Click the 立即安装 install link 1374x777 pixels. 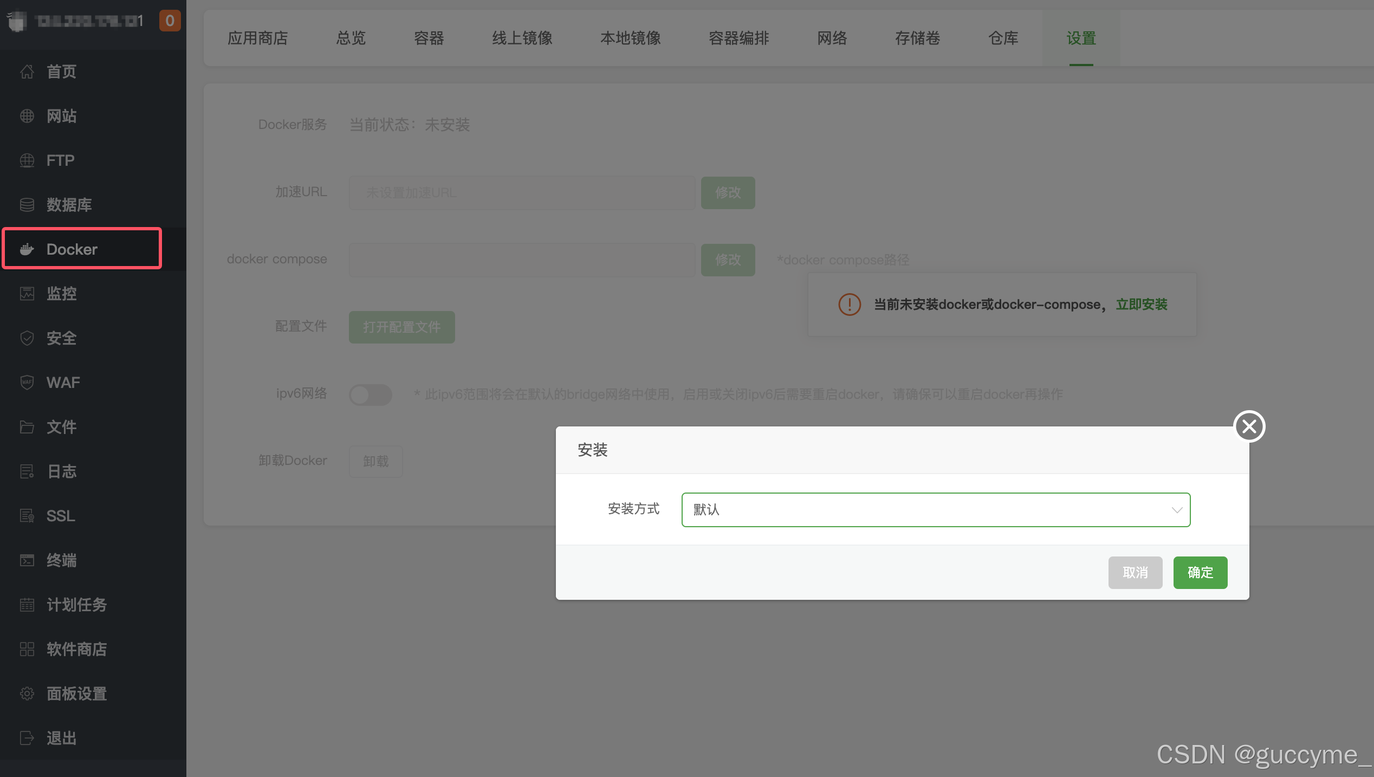tap(1142, 305)
